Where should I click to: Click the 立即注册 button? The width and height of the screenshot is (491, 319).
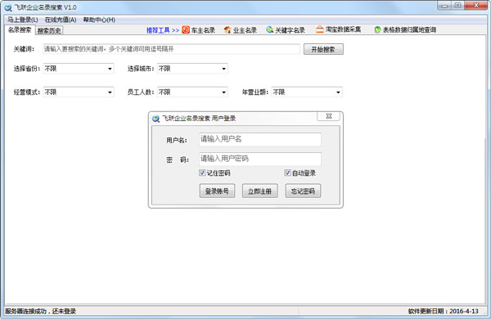click(x=260, y=191)
